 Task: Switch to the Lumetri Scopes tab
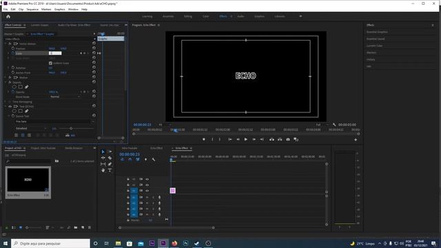(40, 25)
